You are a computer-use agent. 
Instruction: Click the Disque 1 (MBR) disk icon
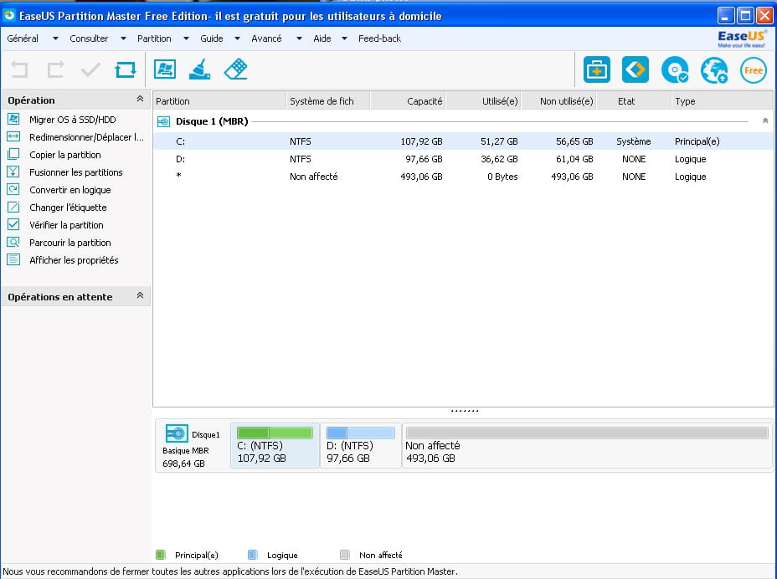(x=163, y=121)
